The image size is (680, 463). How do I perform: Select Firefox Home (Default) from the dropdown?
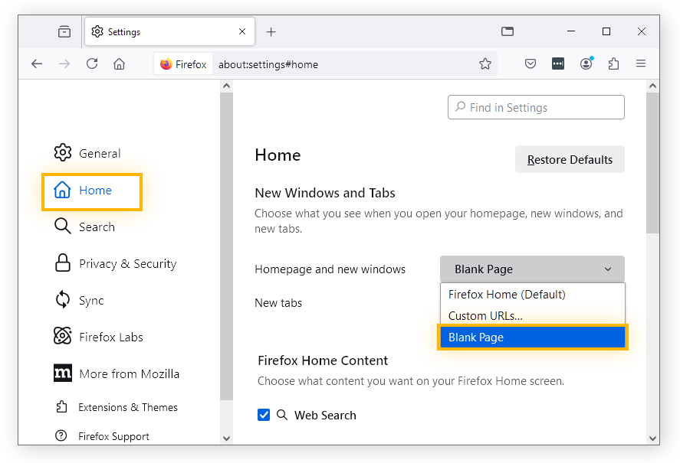[508, 295]
